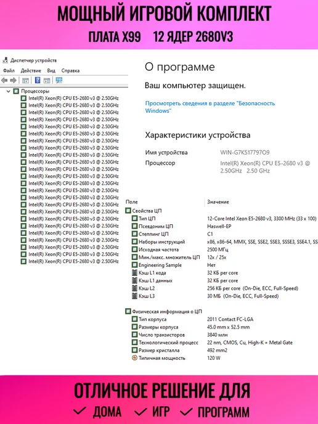This screenshot has height=424, width=318.
Task: Select the 120 W typical power value
Action: pyautogui.click(x=214, y=358)
